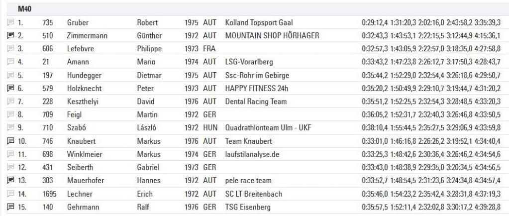Viewport: 509px width, 216px height.
Task: Click the comment icon next to Gehrmann
Action: [x=10, y=207]
